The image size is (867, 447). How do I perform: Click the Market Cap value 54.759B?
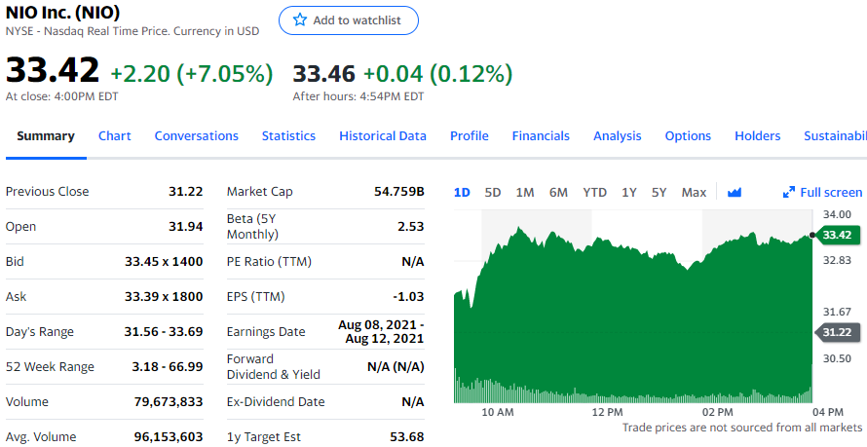(399, 191)
